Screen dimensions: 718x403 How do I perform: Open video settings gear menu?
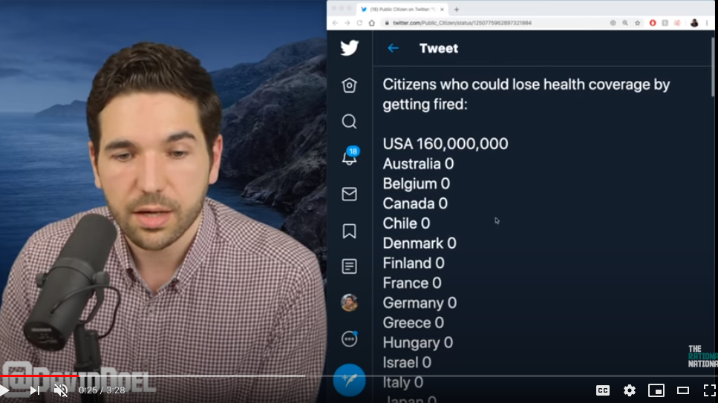[630, 390]
